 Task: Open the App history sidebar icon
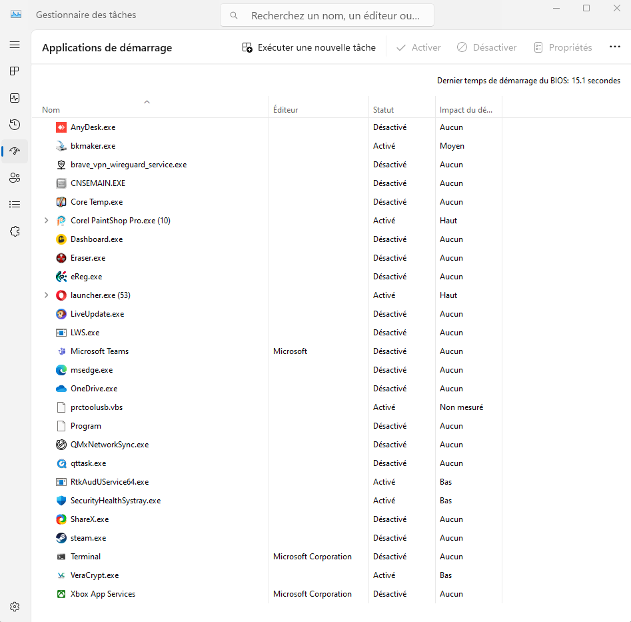15,125
